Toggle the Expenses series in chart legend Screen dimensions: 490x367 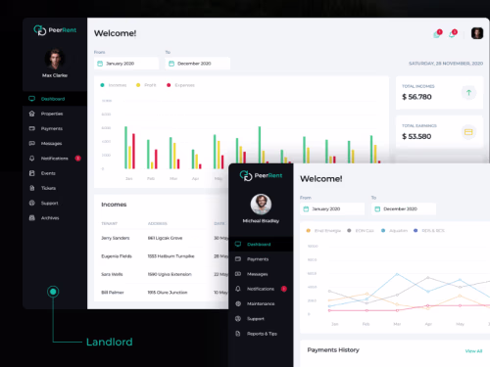[x=180, y=85]
